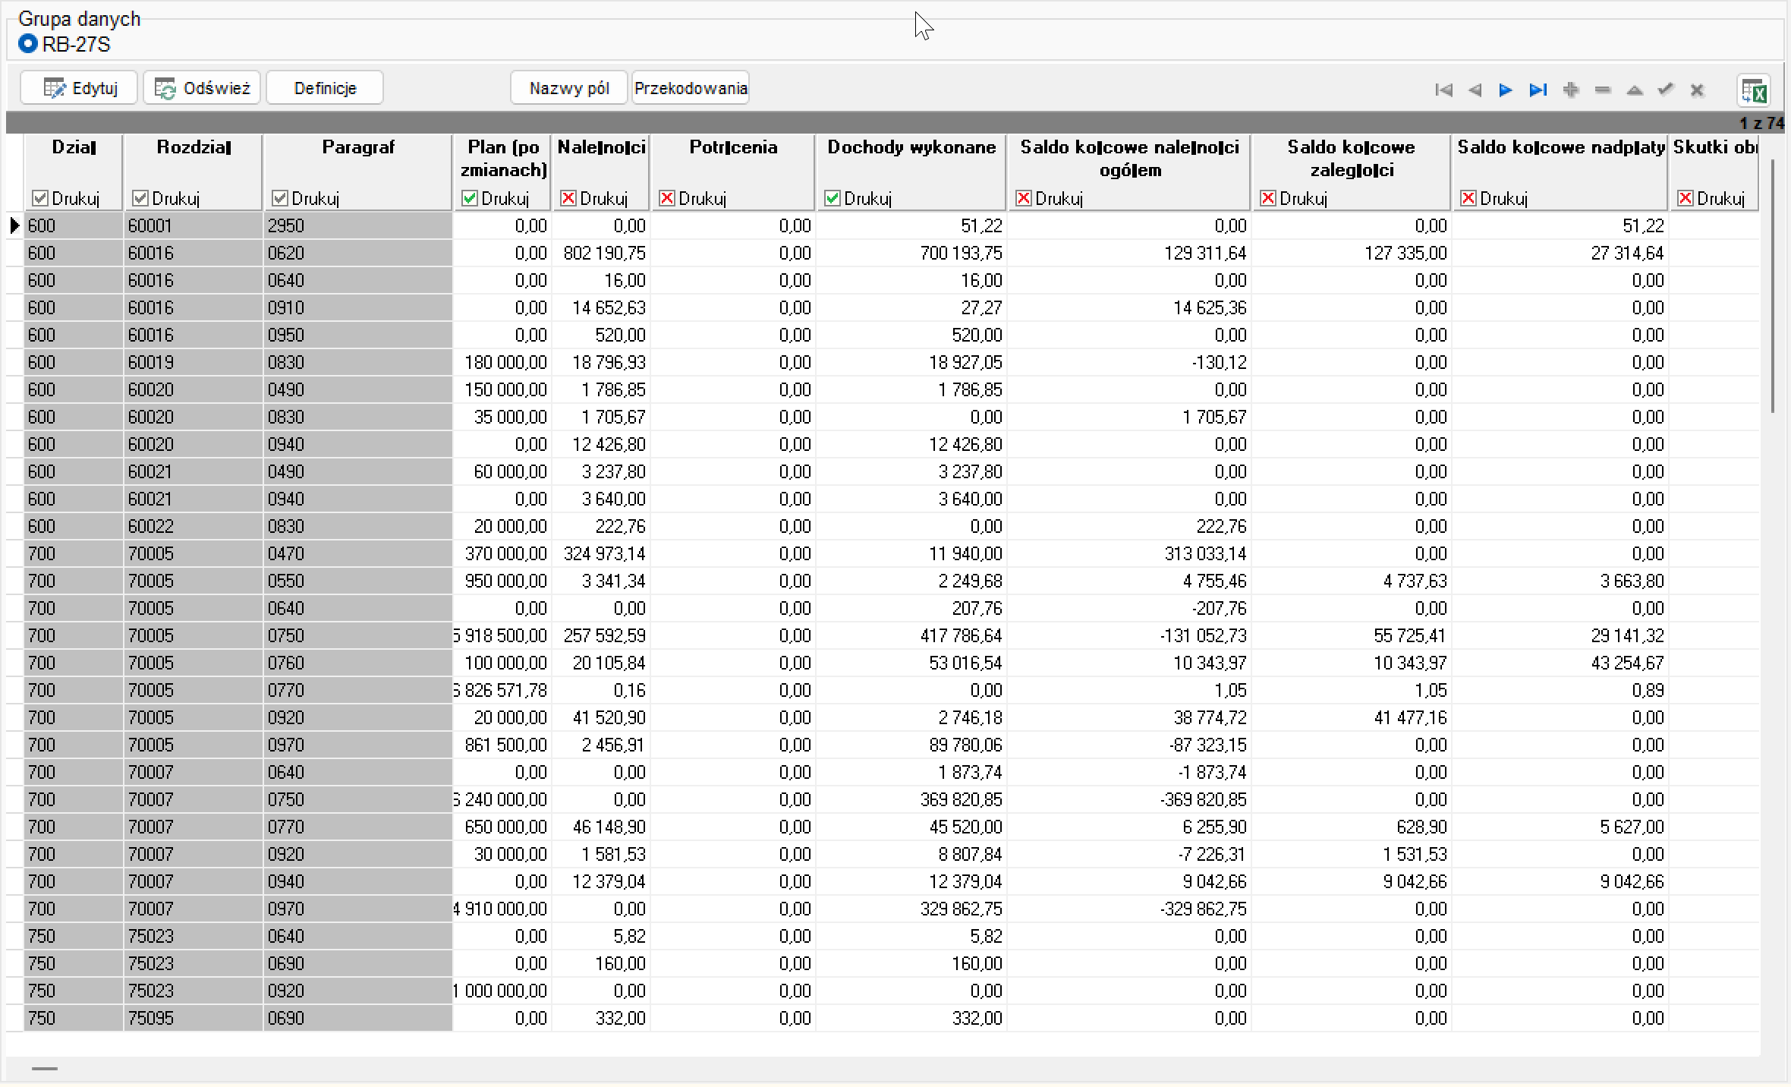Go to the previous record with the arrow
Screen dimensions: 1791x1087
tap(1475, 90)
